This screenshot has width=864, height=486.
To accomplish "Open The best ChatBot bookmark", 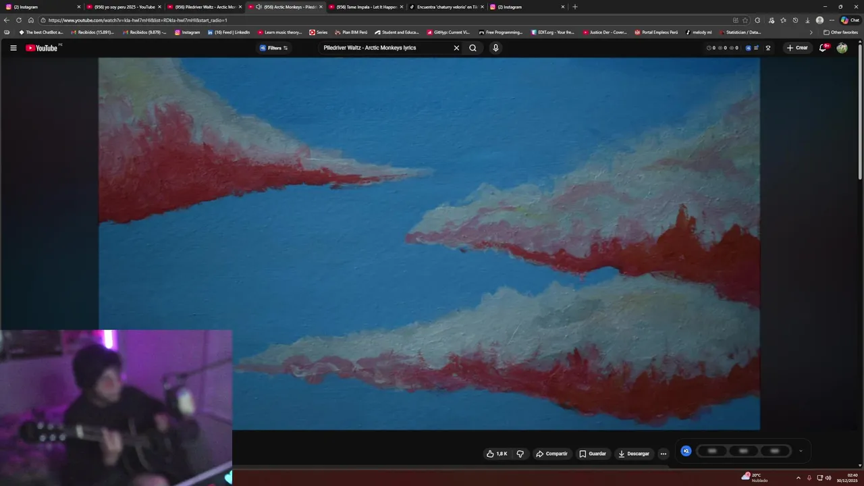I will [40, 32].
